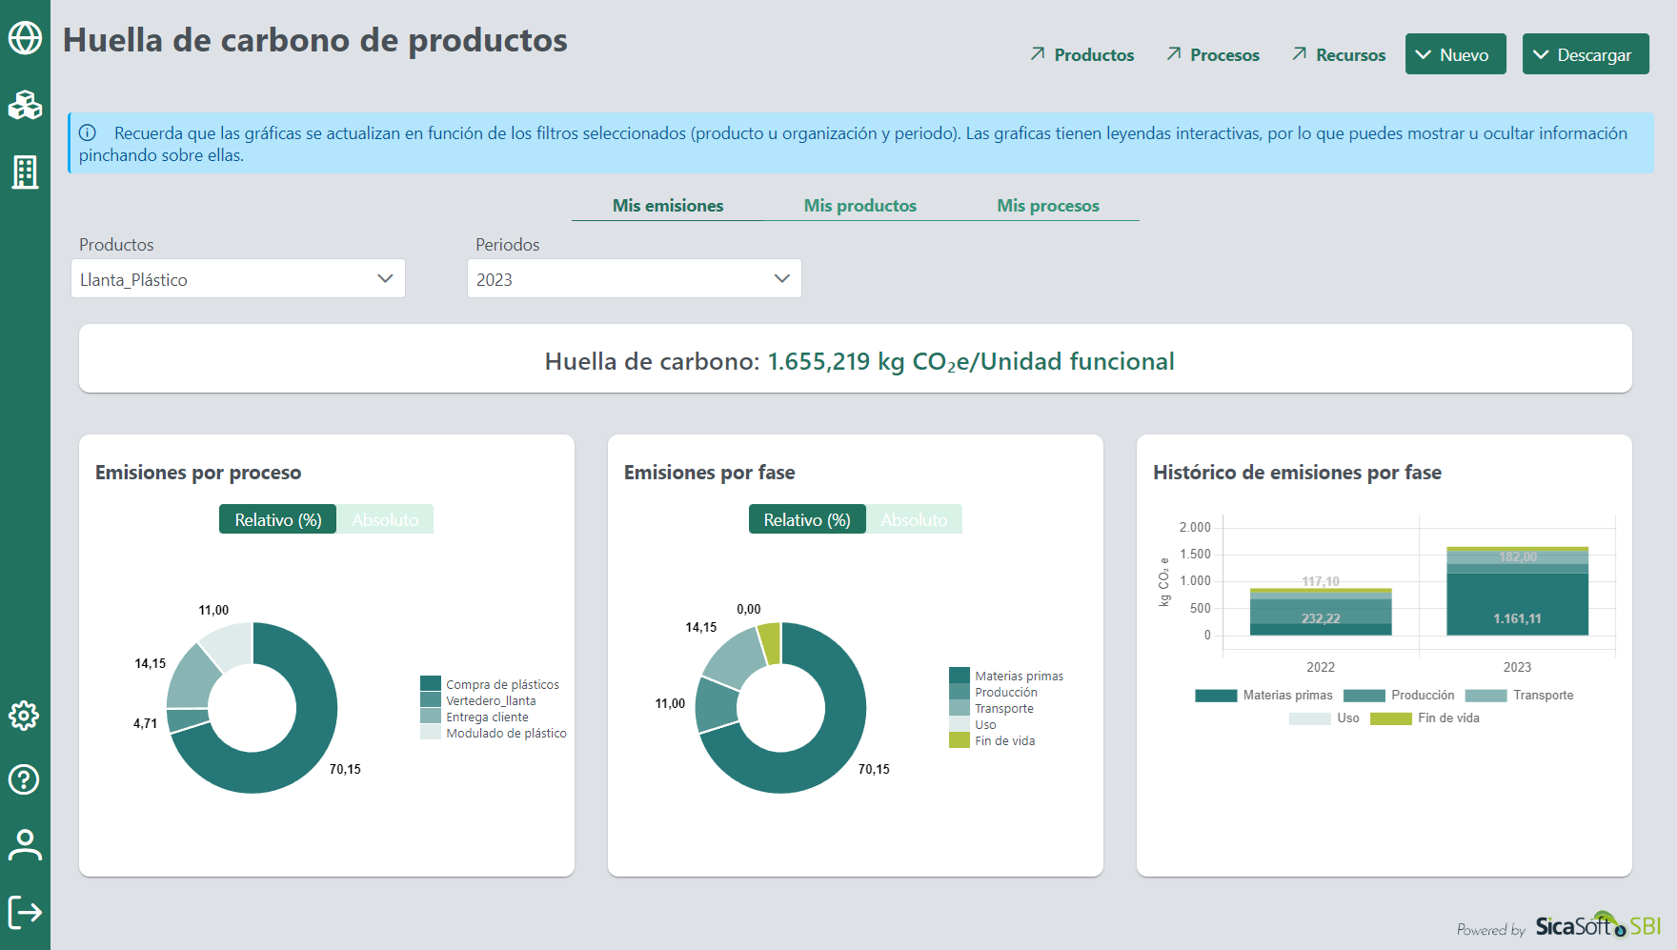Image resolution: width=1677 pixels, height=950 pixels.
Task: Select Relativo (%) in Emisiones por proceso
Action: tap(277, 519)
